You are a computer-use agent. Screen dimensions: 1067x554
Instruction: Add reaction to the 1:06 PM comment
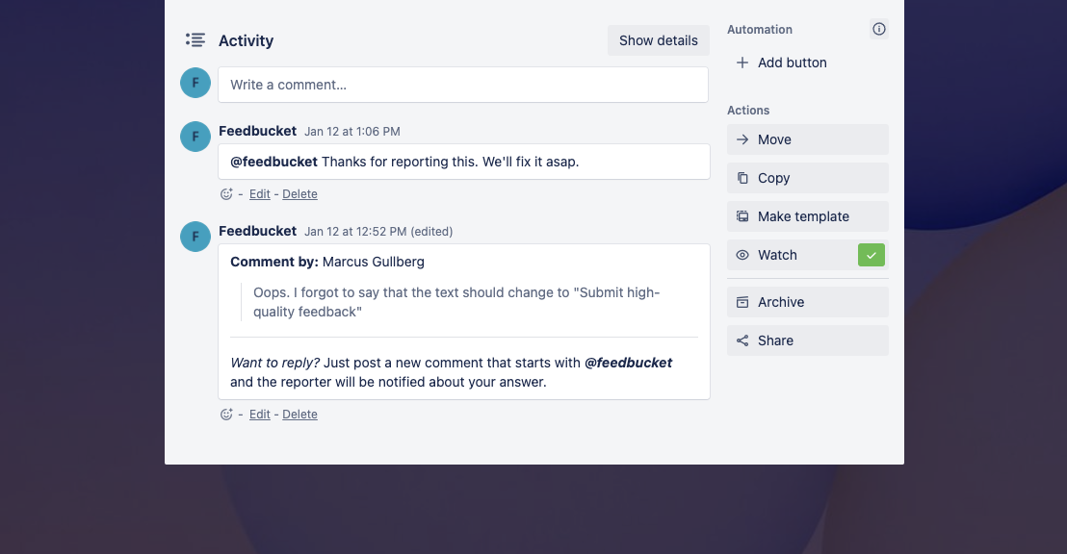pos(226,193)
